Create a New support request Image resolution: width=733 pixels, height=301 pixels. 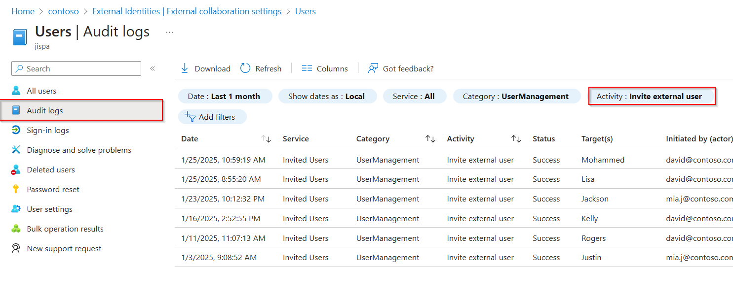[x=64, y=248]
